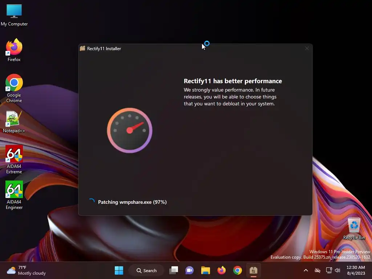Click the 'Rectify11 has better performance' heading
Screen dimensions: 372x279
point(233,81)
